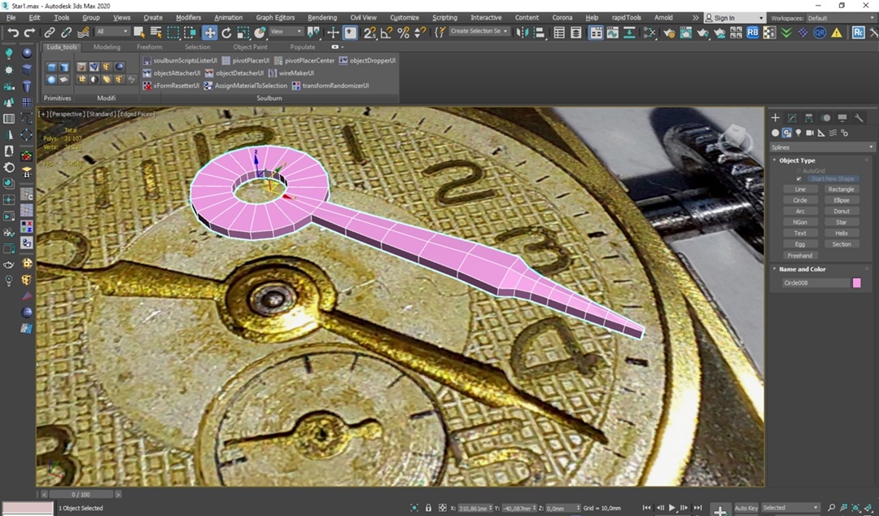
Task: Toggle the Start New Shape checkbox
Action: pyautogui.click(x=799, y=179)
